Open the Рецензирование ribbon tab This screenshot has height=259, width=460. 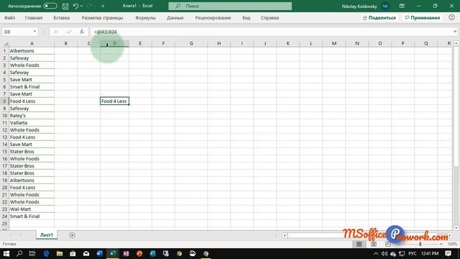213,18
